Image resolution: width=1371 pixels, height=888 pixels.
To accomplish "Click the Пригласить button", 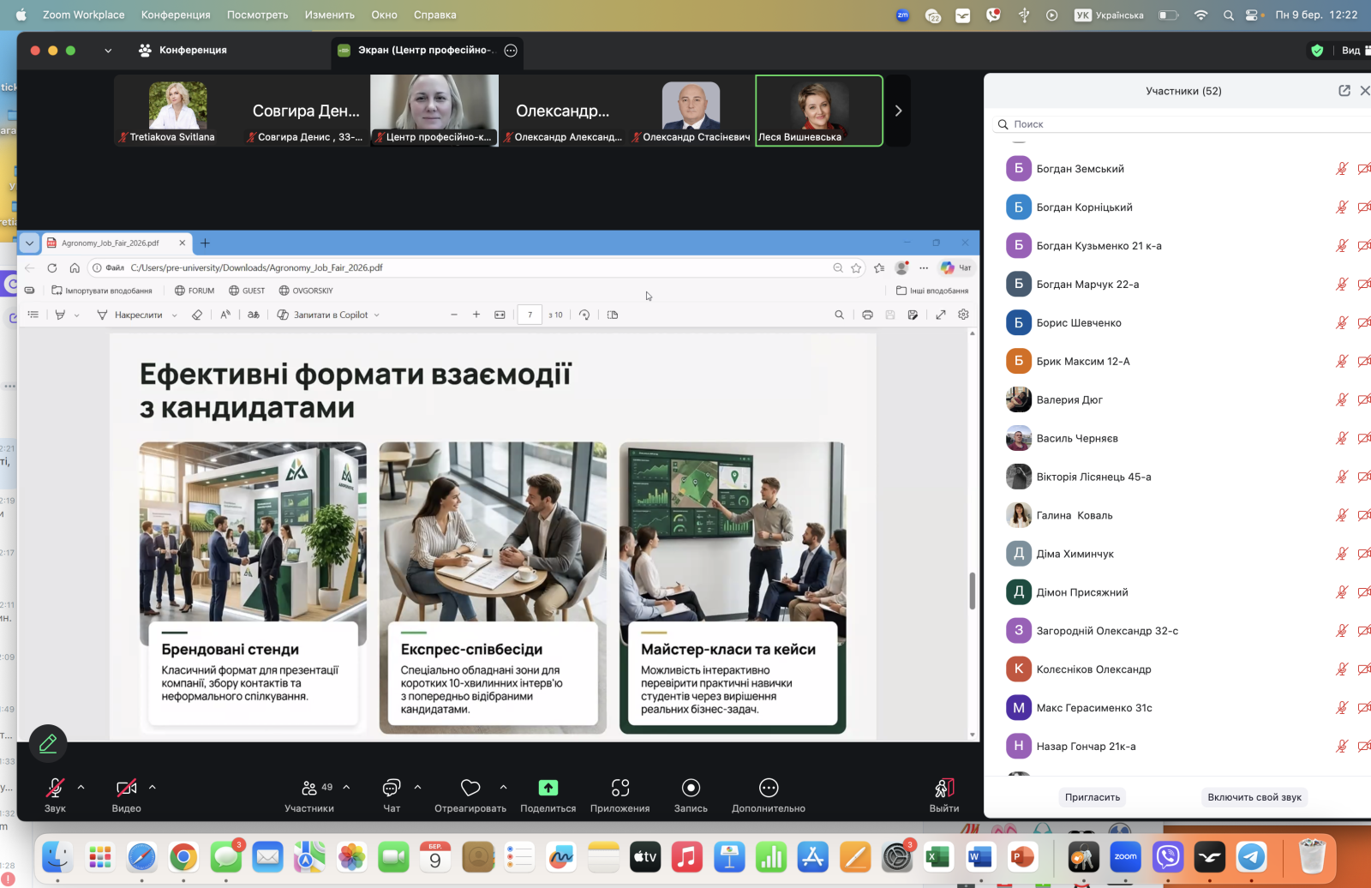I will [1092, 797].
